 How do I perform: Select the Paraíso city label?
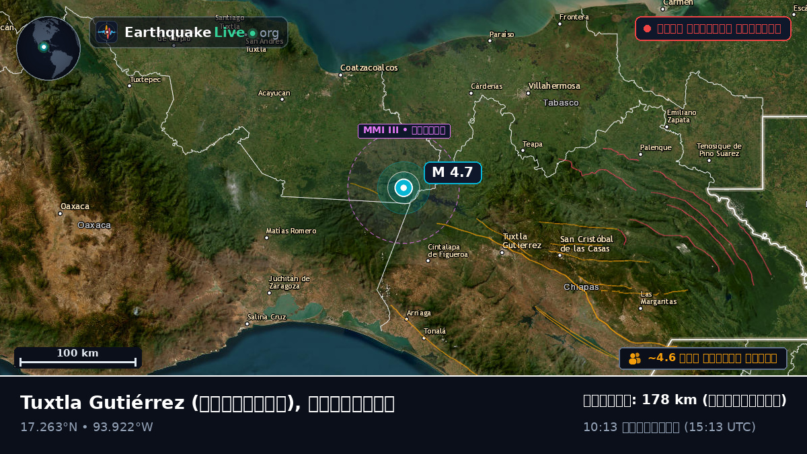tap(502, 34)
